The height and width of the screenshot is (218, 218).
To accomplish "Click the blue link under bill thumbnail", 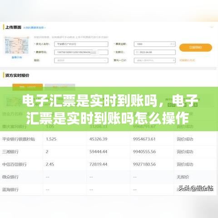I will click(17, 58).
